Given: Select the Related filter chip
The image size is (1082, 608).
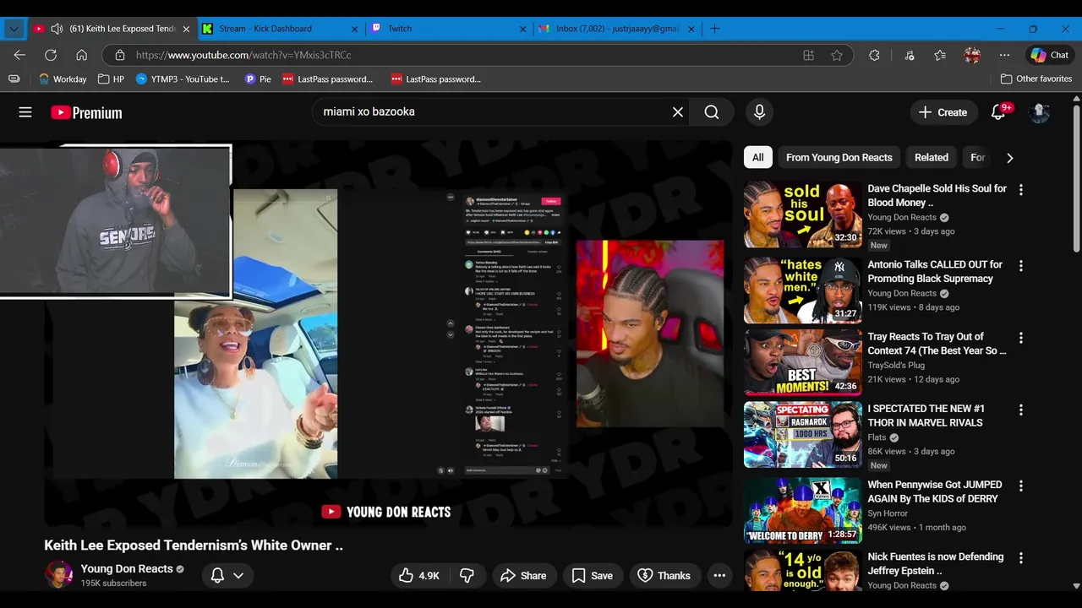Looking at the screenshot, I should point(932,157).
